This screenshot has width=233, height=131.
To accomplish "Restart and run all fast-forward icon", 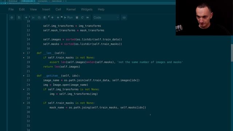I will click(88, 17).
